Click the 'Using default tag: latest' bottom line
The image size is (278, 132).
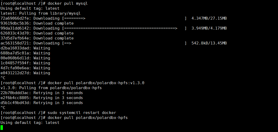[30, 122]
